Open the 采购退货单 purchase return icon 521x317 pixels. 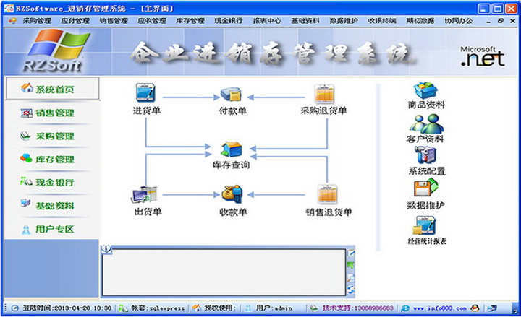pyautogui.click(x=324, y=94)
